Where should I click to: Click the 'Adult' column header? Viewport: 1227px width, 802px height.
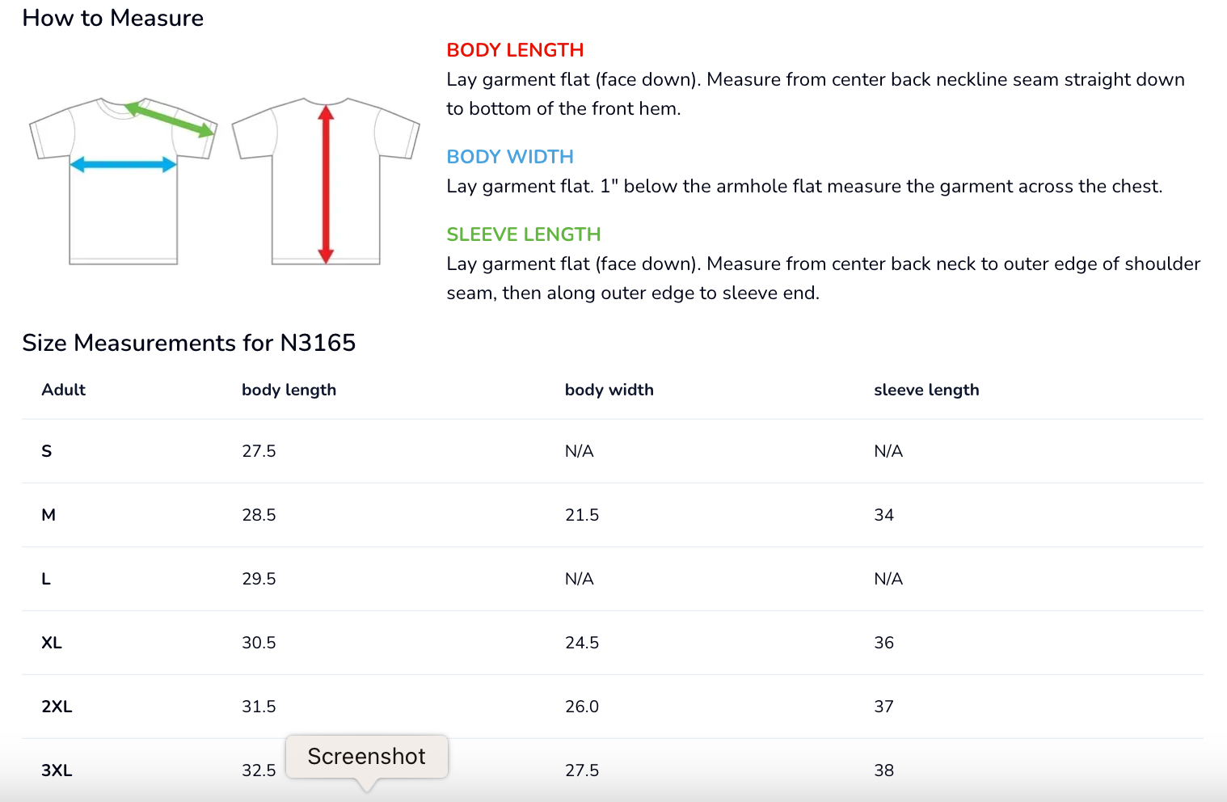pos(64,390)
